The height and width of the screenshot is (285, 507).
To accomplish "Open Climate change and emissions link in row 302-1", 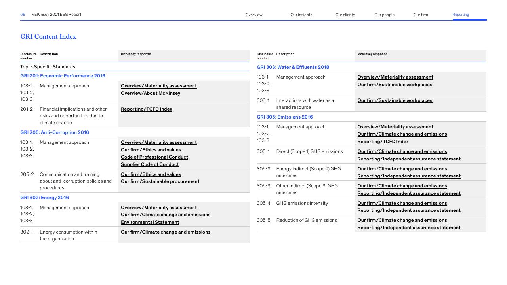I will (x=166, y=232).
